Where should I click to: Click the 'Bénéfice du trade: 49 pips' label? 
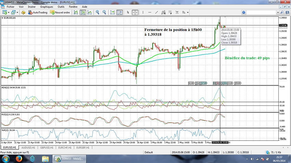click(247, 58)
